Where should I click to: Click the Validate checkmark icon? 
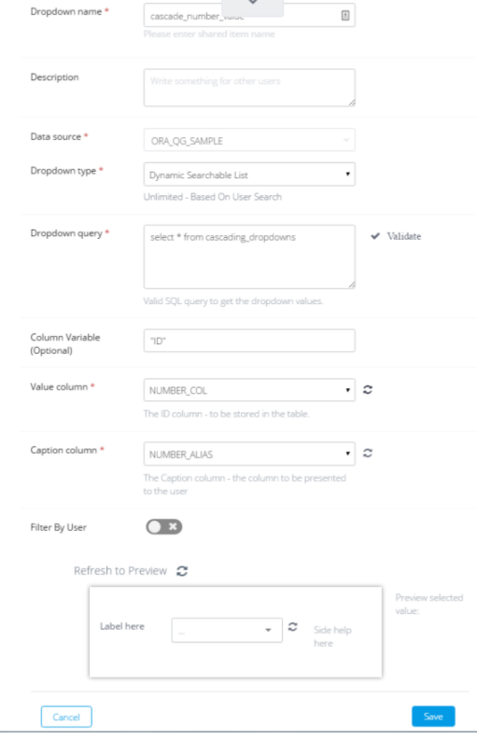(x=375, y=236)
